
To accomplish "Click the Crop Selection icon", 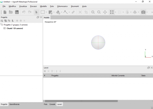I will pos(86,12).
